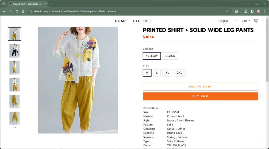Collapse the Description section
The width and height of the screenshot is (269, 149).
coord(151,108)
